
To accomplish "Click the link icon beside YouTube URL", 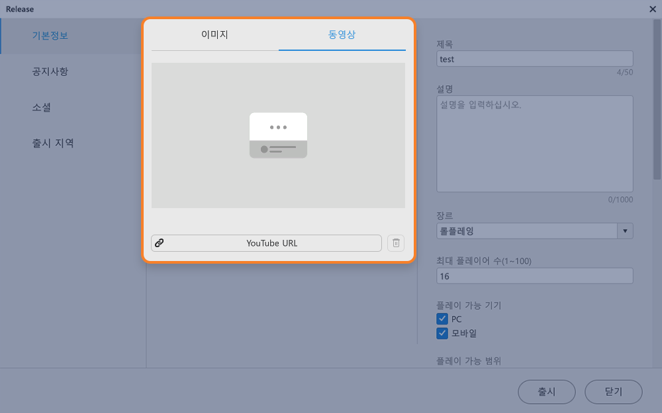I will pyautogui.click(x=159, y=243).
